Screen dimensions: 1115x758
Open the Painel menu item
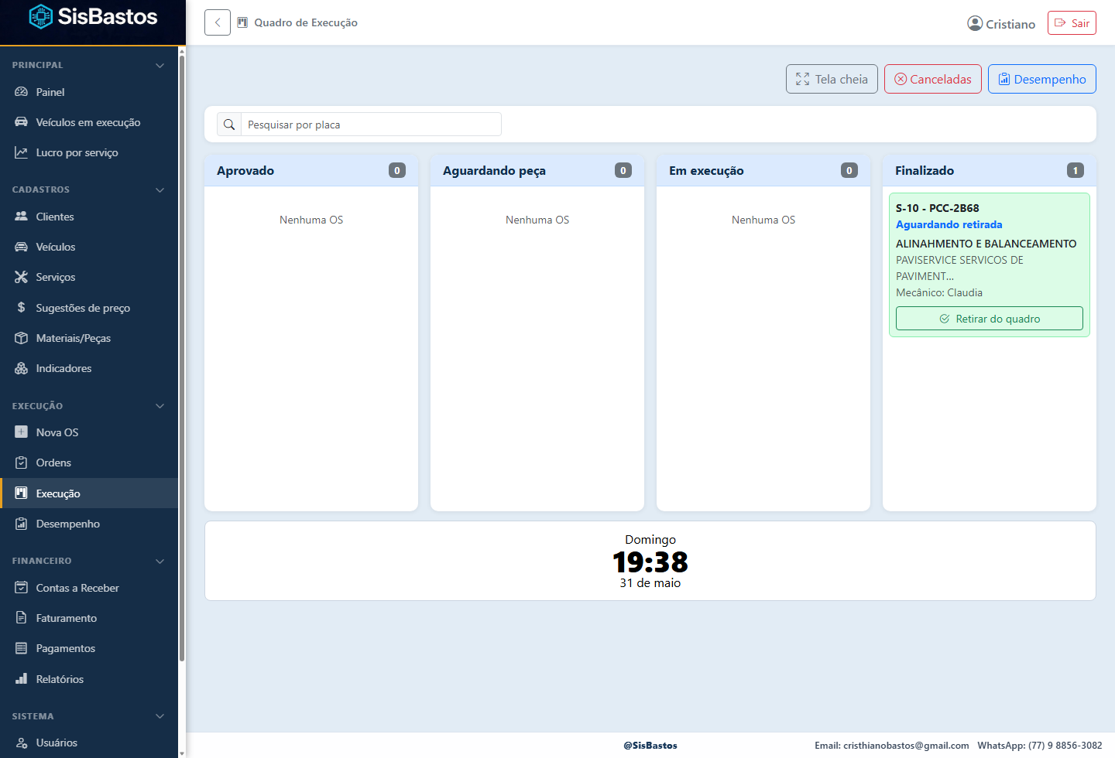coord(89,92)
